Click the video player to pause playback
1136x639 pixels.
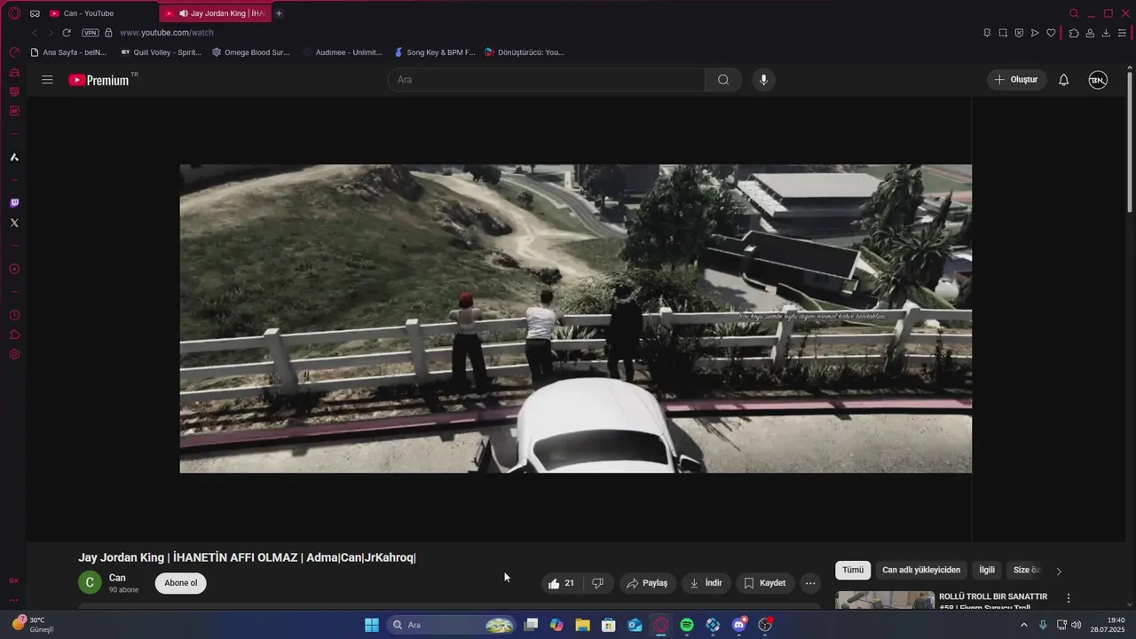575,319
